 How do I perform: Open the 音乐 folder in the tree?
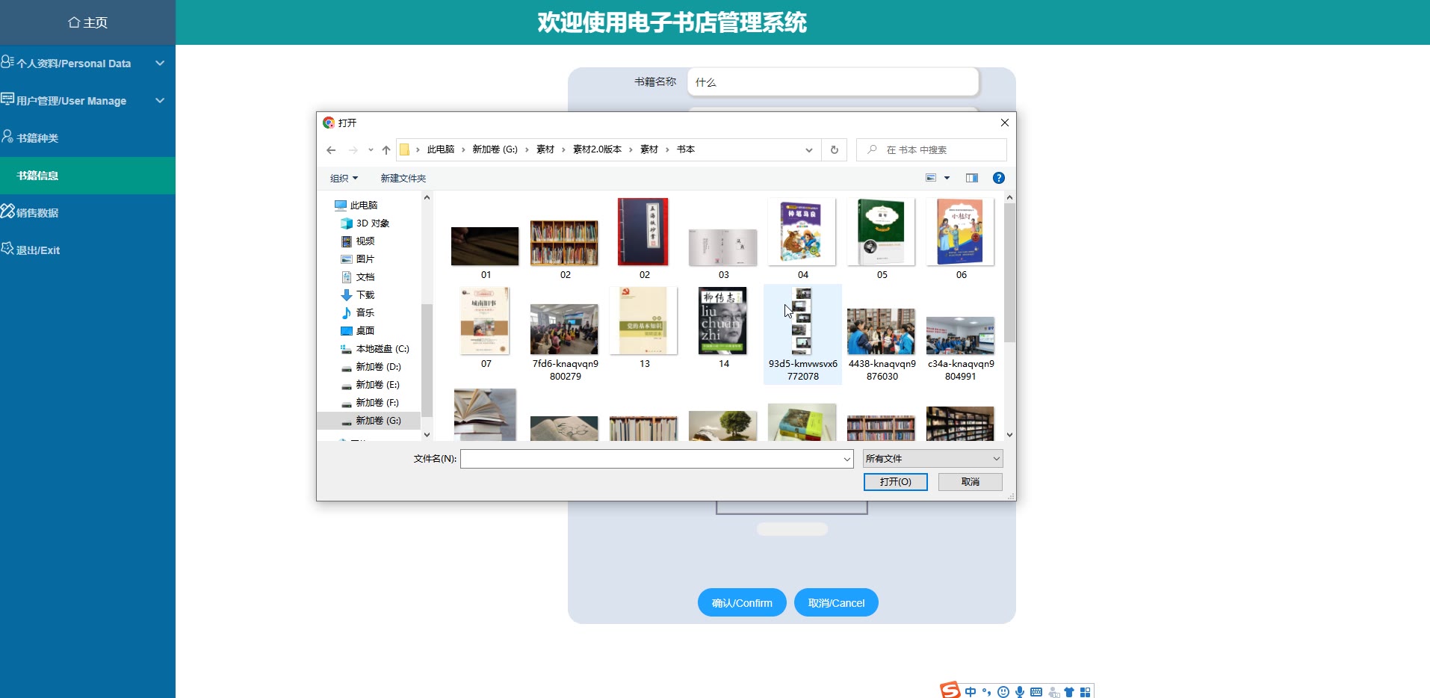[x=365, y=313]
